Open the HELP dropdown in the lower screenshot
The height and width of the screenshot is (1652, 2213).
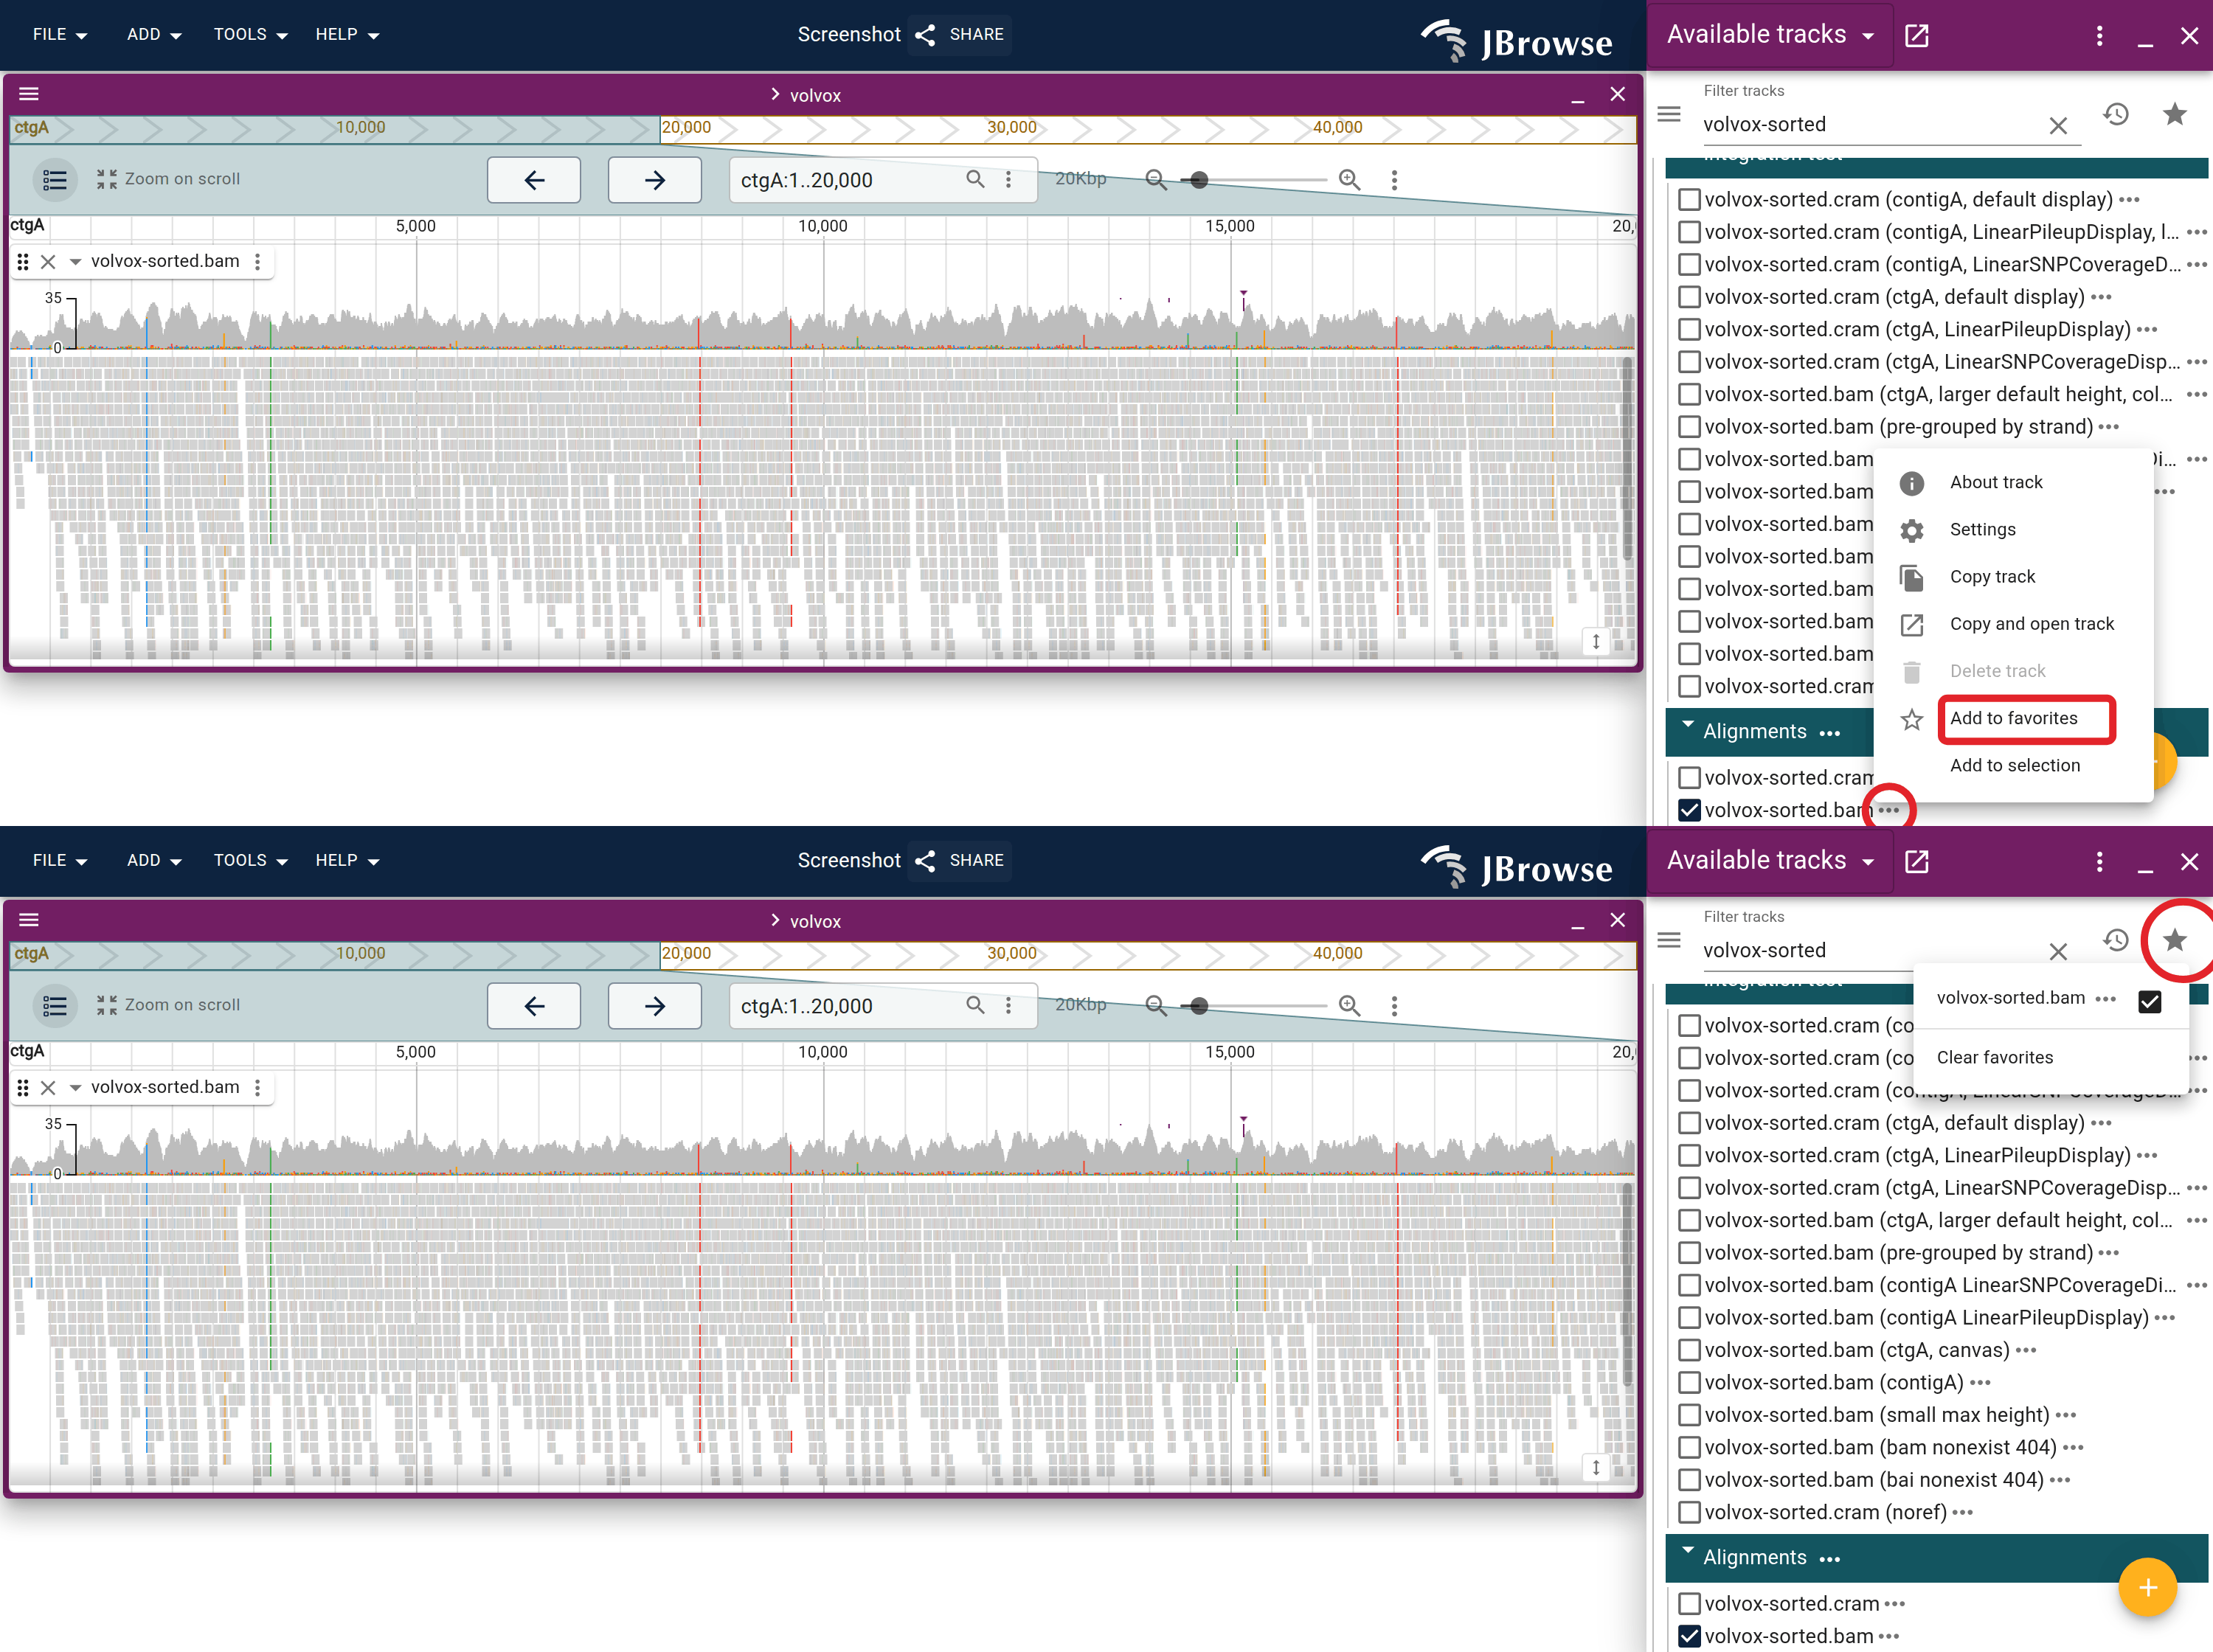click(347, 861)
